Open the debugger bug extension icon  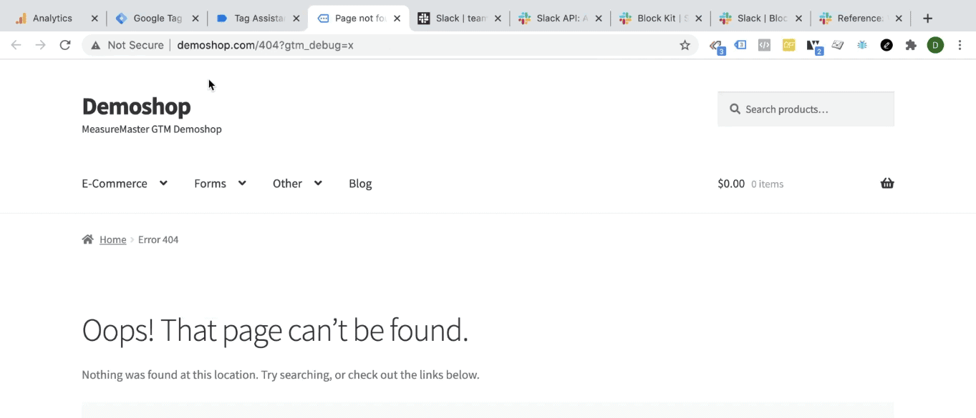tap(862, 44)
